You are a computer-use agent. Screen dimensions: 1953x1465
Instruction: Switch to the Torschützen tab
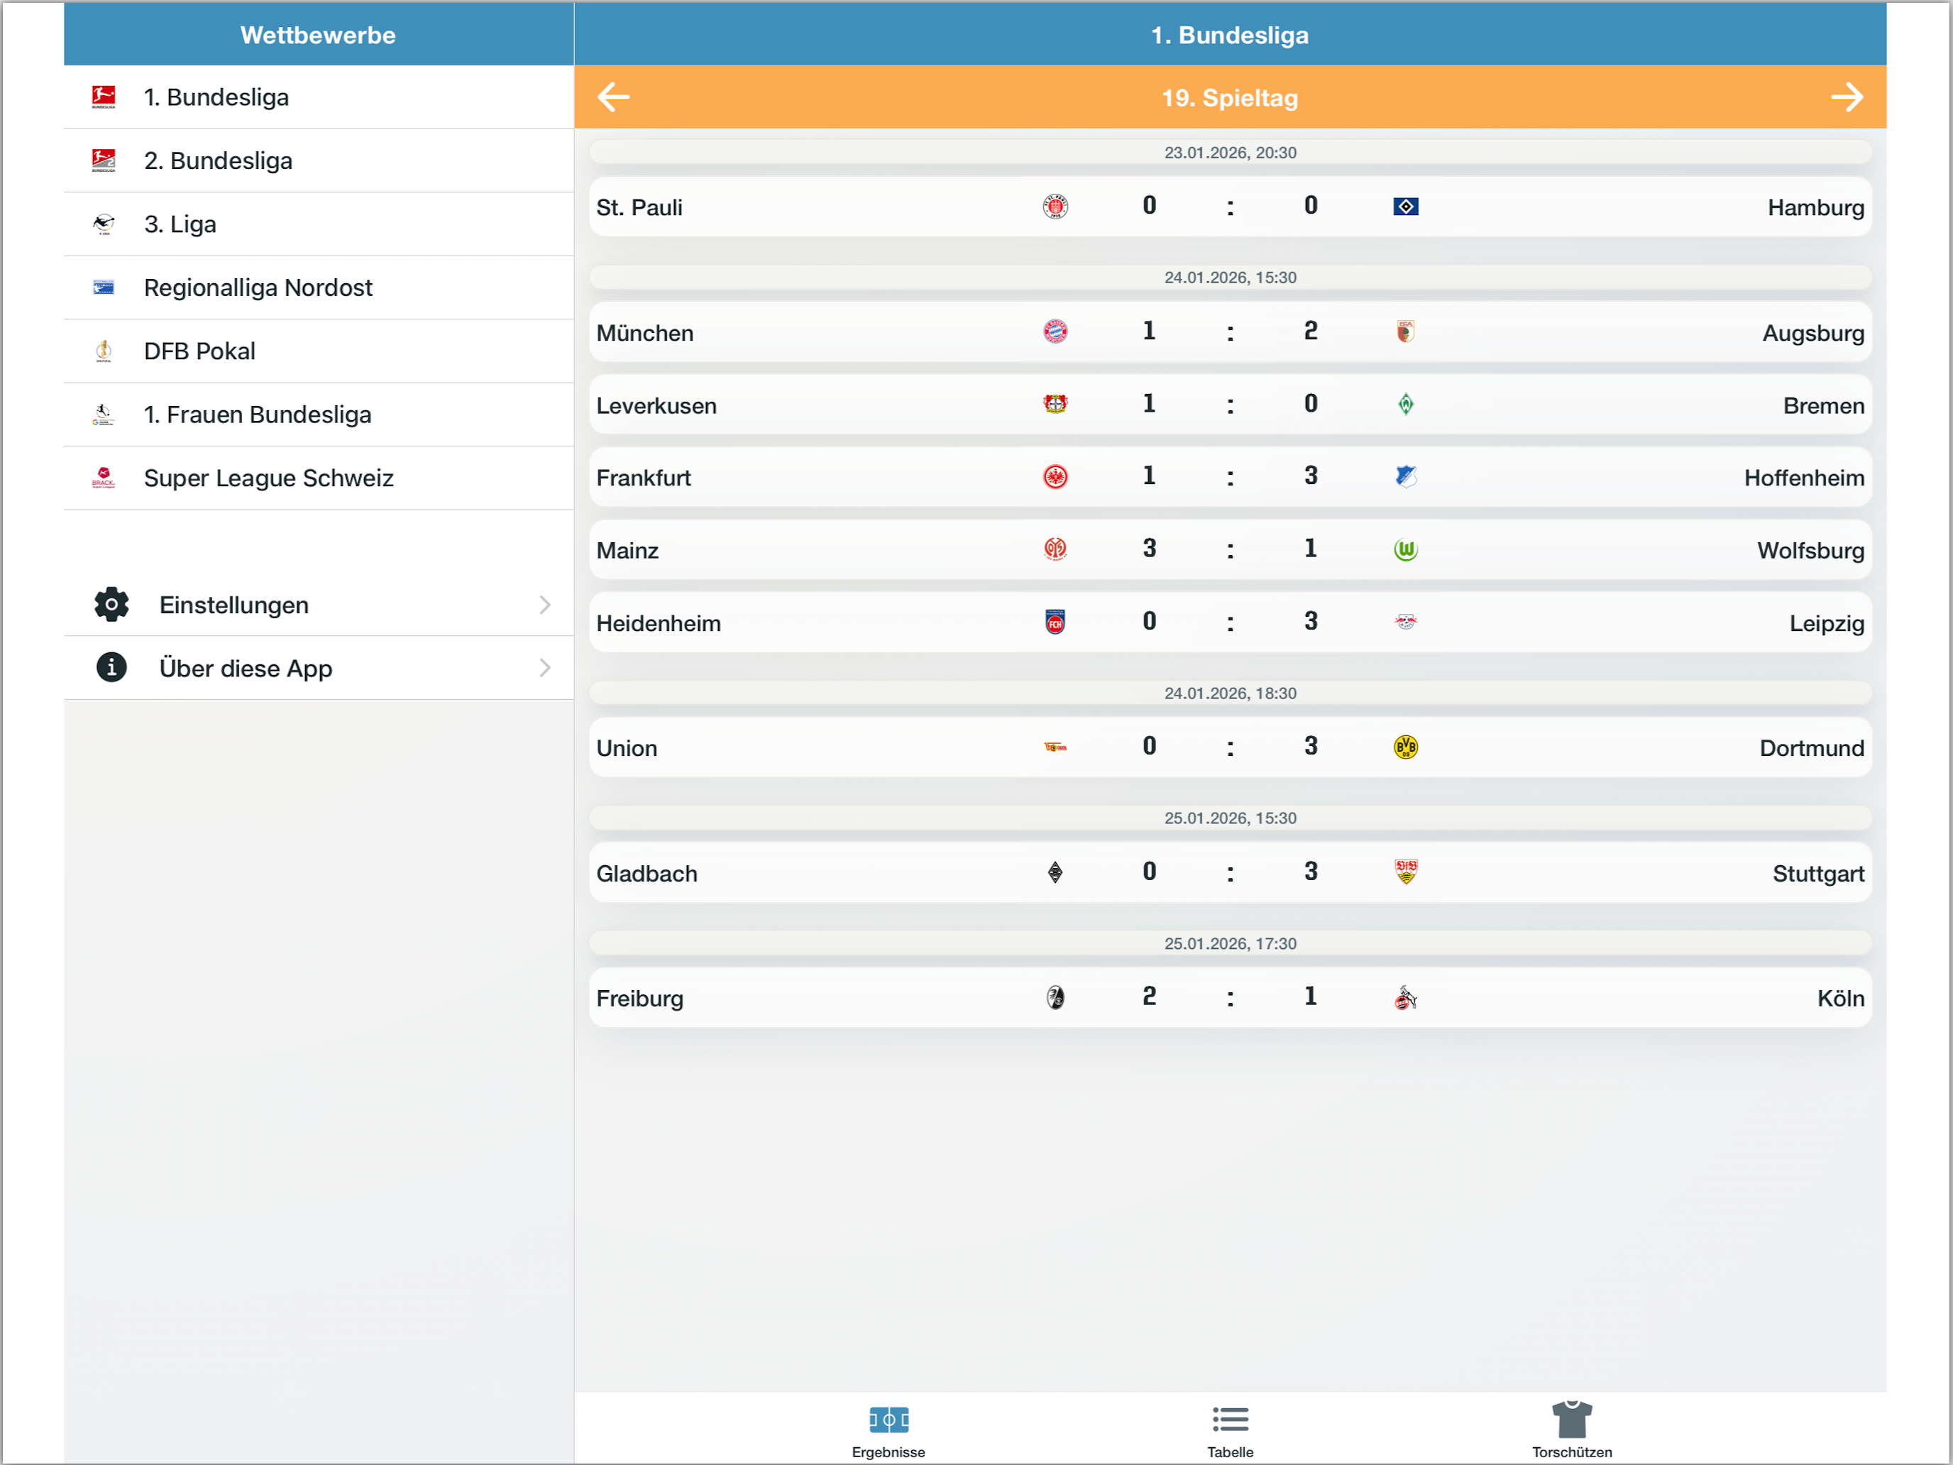click(x=1572, y=1430)
